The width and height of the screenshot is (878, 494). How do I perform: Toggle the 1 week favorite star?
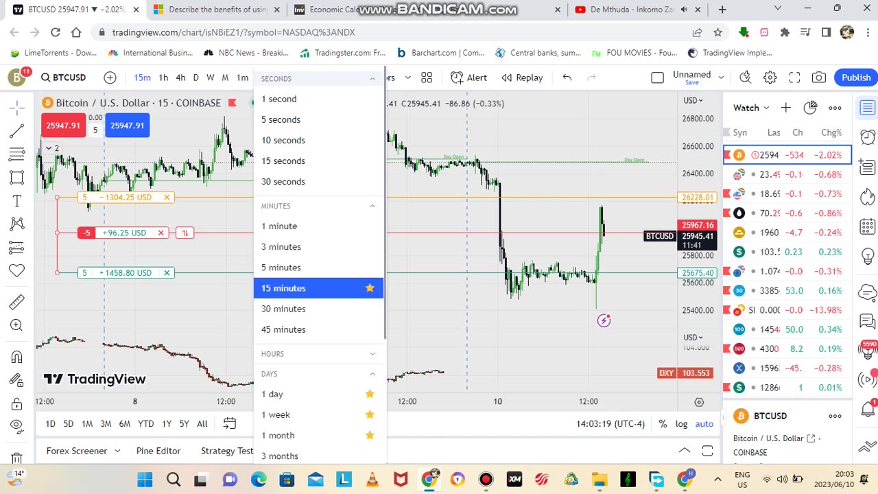[x=370, y=414]
